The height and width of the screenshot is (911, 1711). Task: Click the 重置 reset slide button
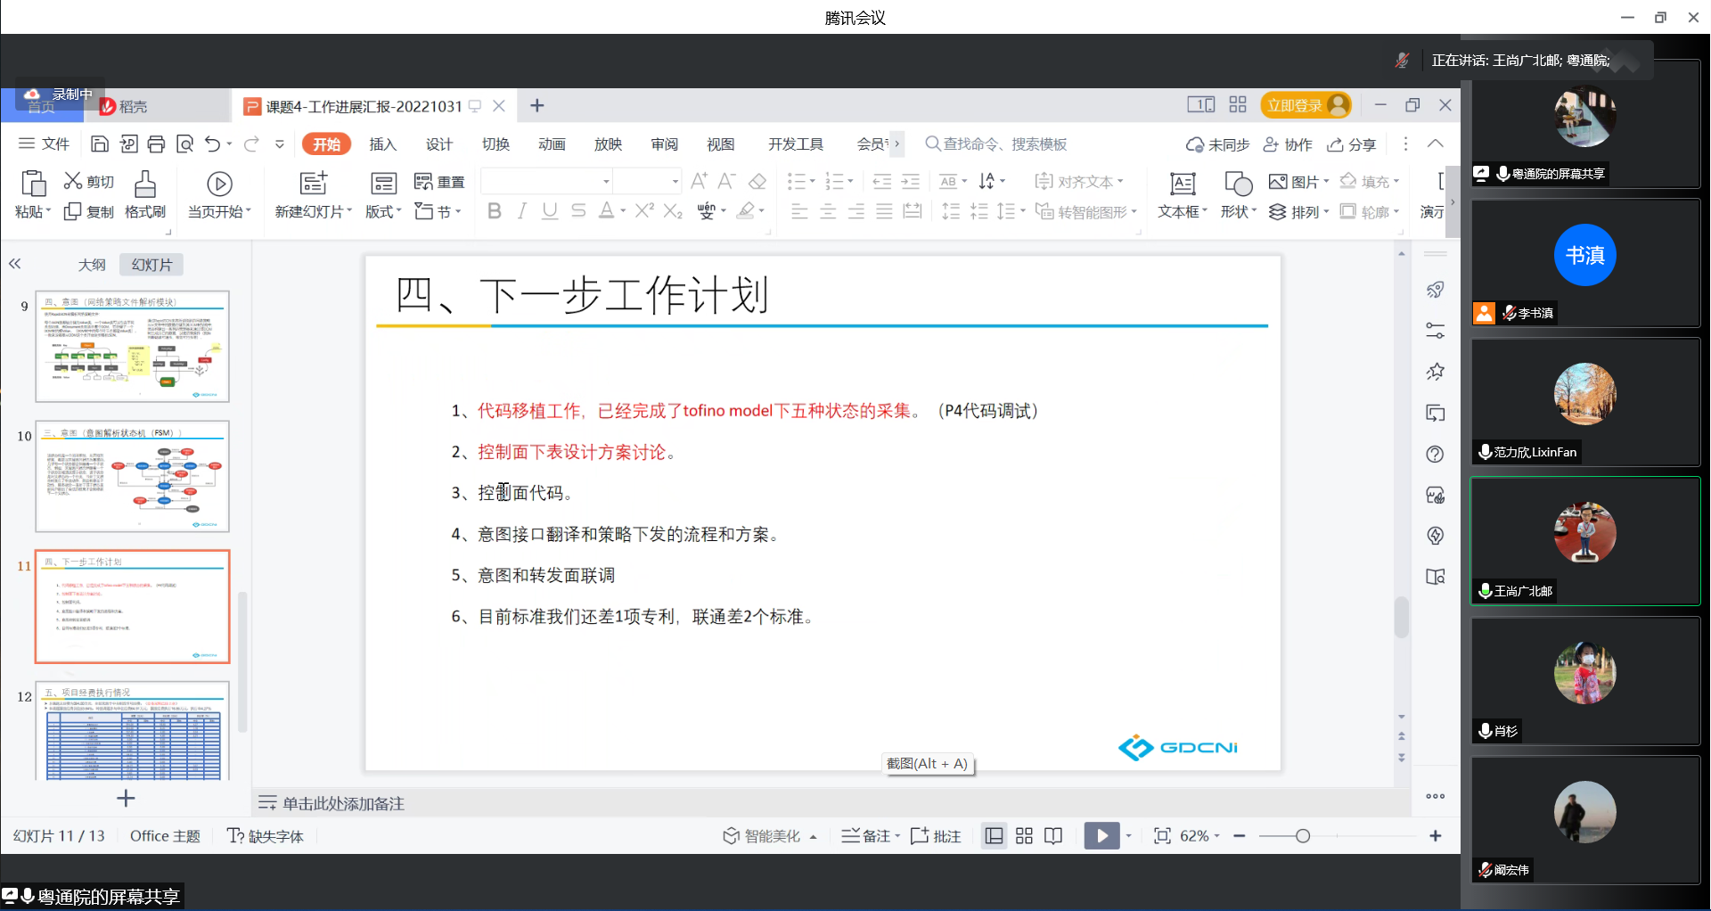tap(439, 182)
